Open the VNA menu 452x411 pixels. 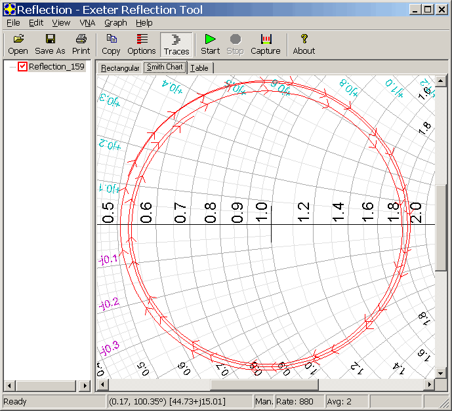tap(87, 23)
